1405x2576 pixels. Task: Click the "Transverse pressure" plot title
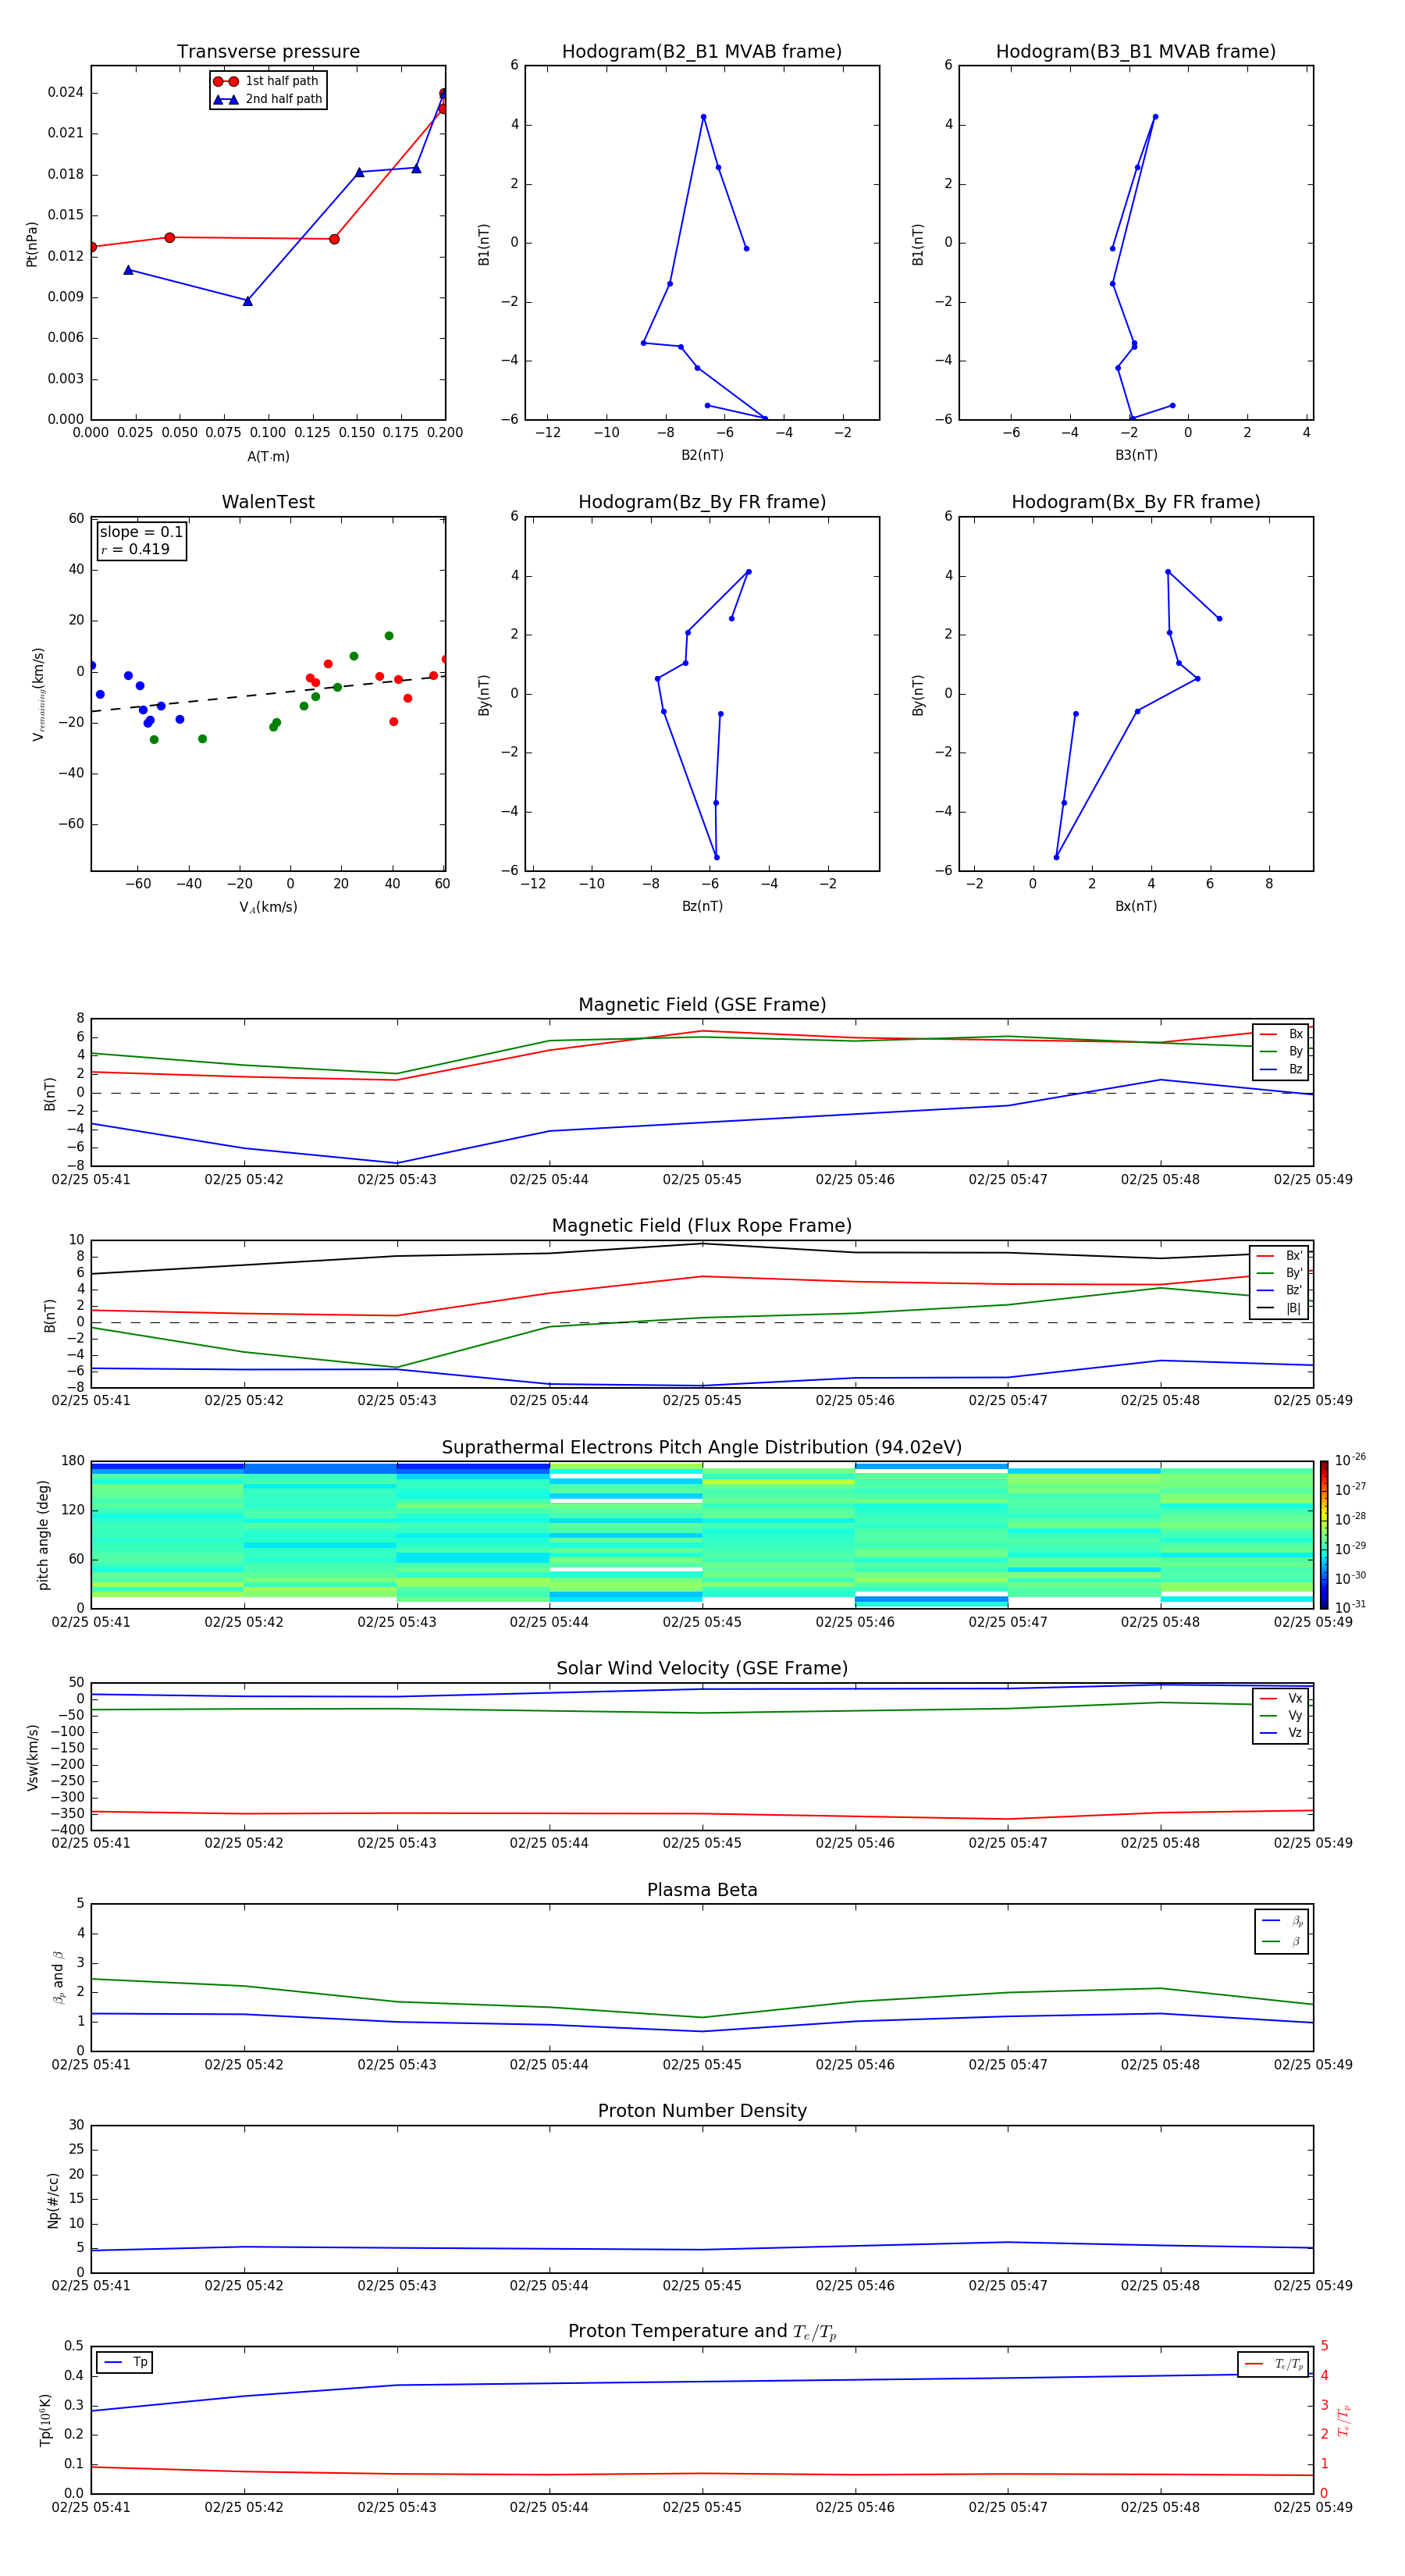coord(268,51)
